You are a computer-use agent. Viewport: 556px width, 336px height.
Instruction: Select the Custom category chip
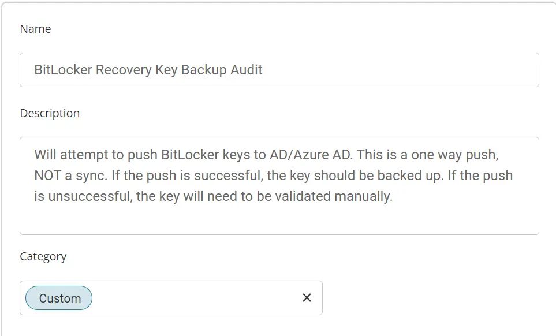[59, 298]
